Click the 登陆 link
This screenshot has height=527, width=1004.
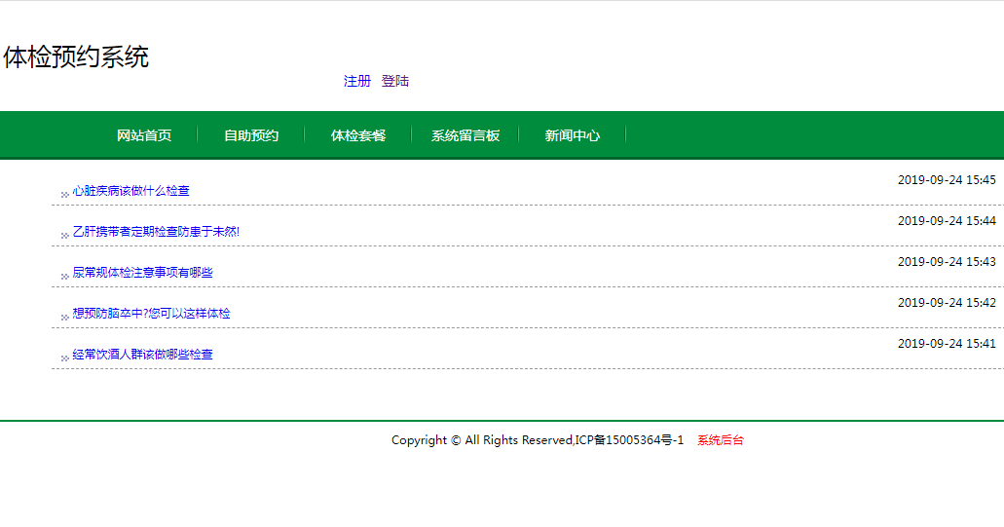[x=395, y=81]
